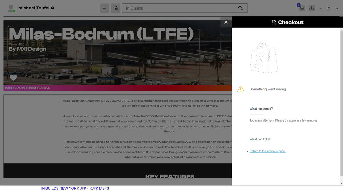The height and width of the screenshot is (191, 343).
Task: Click the 'By MXI Design' text
Action: click(27, 49)
